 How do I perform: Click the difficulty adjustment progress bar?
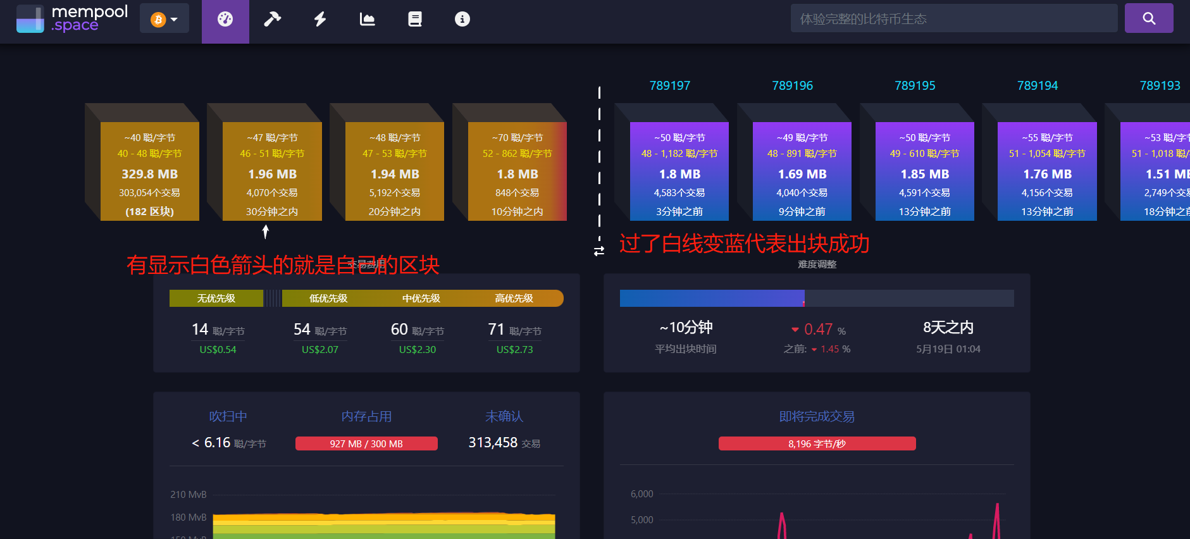[x=816, y=299]
